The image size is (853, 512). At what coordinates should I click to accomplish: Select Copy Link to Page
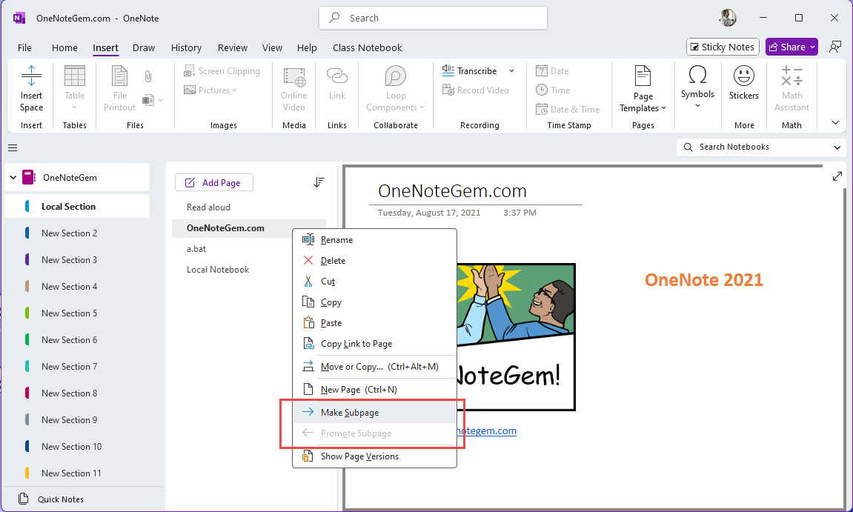click(374, 344)
